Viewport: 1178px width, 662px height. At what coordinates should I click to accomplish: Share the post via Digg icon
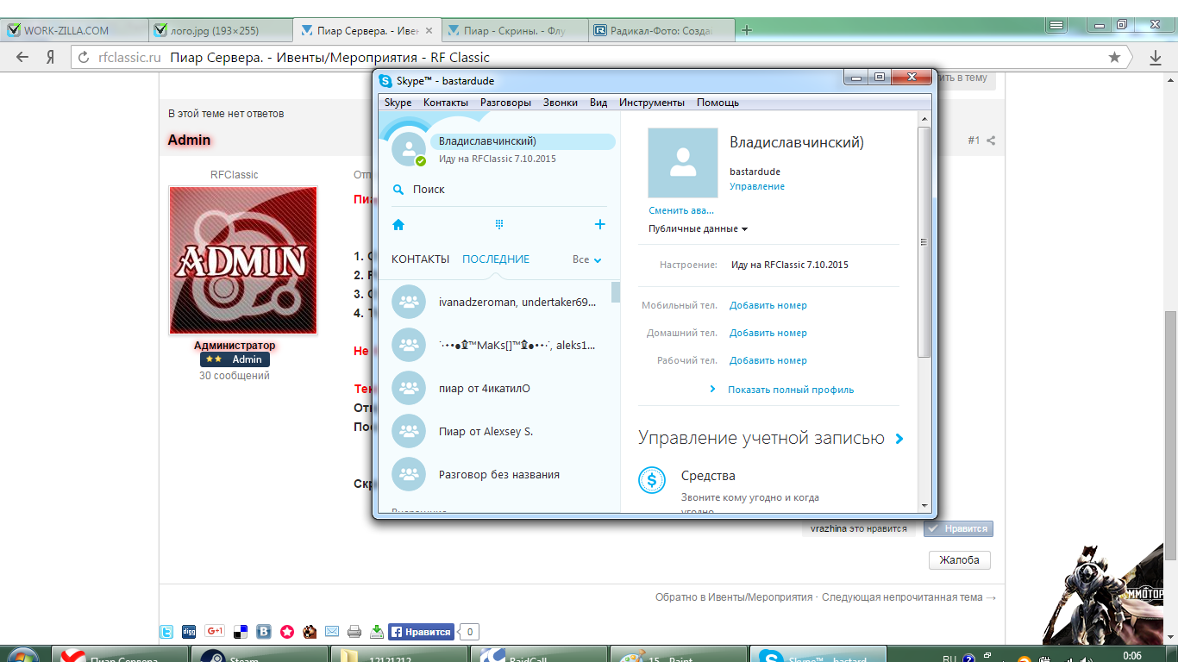(190, 632)
